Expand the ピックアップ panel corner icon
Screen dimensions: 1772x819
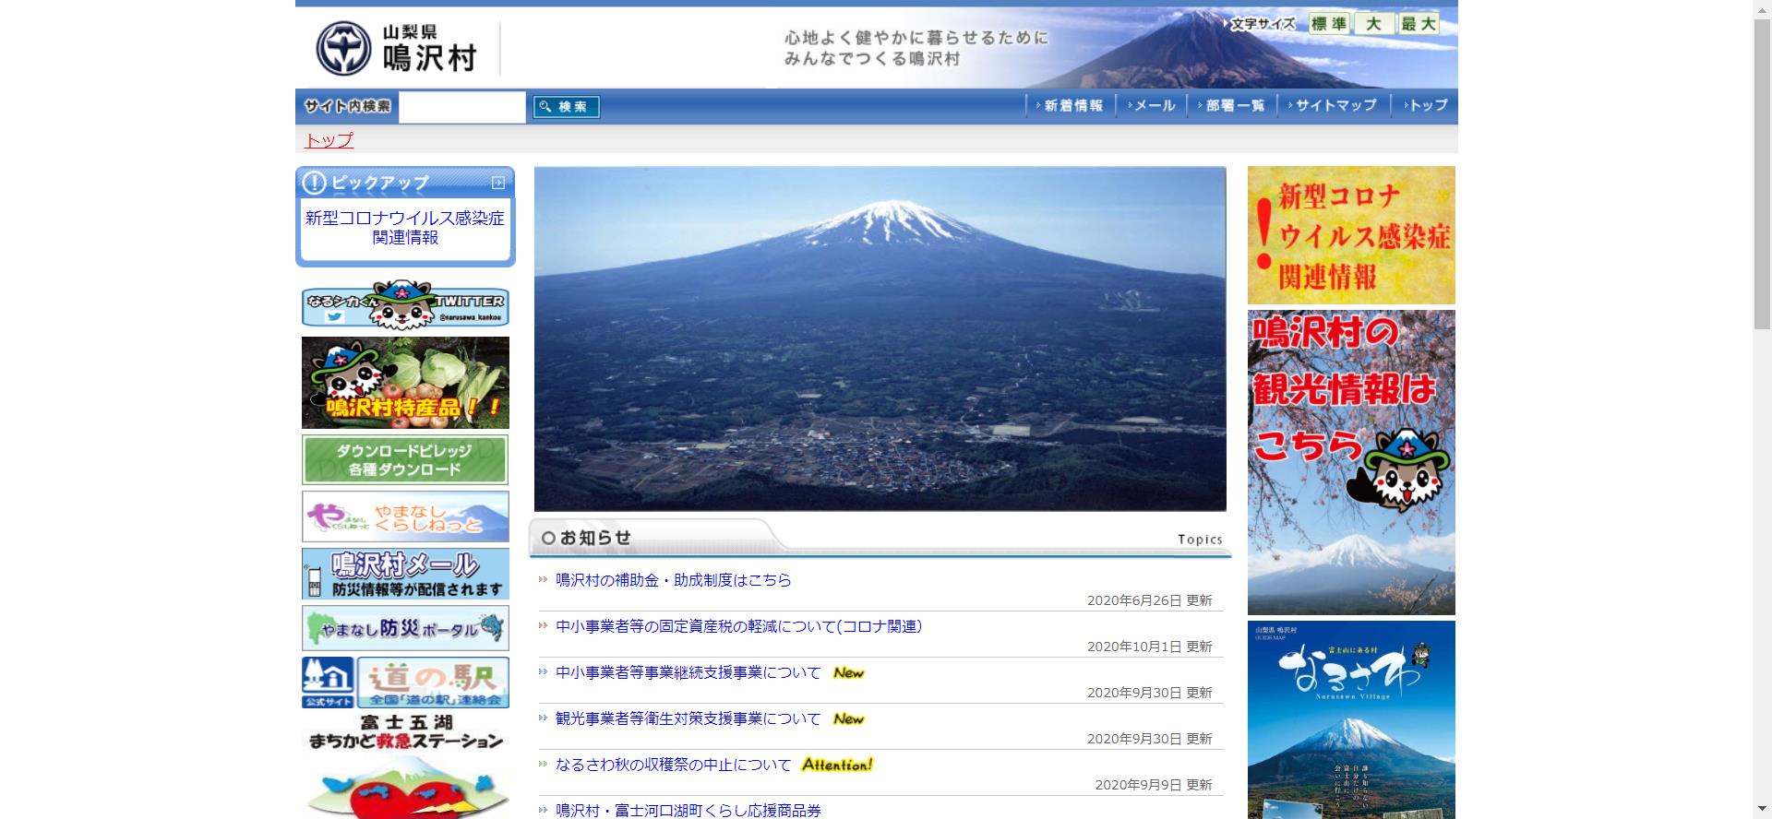tap(498, 183)
